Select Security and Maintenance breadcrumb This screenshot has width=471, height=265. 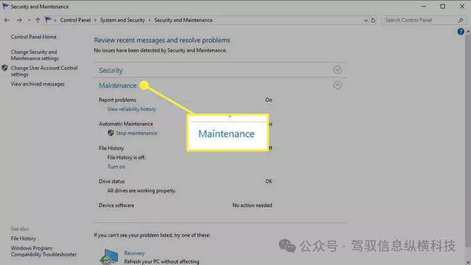(183, 20)
